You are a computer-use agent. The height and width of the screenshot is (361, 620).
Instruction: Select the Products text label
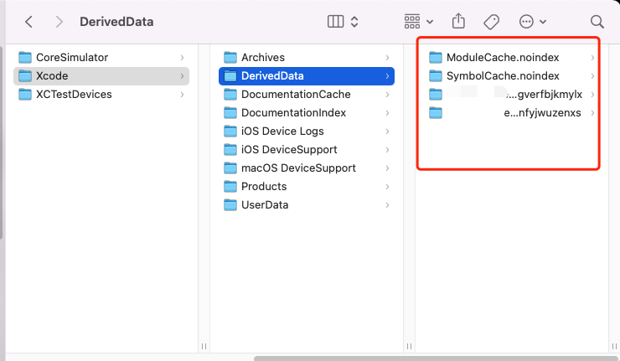point(264,186)
